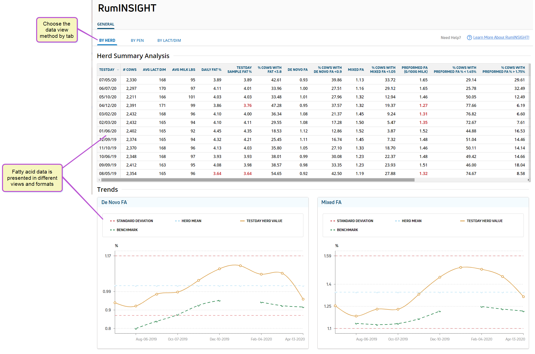Open the GENERAL tab
This screenshot has height=354, width=535.
click(x=106, y=24)
